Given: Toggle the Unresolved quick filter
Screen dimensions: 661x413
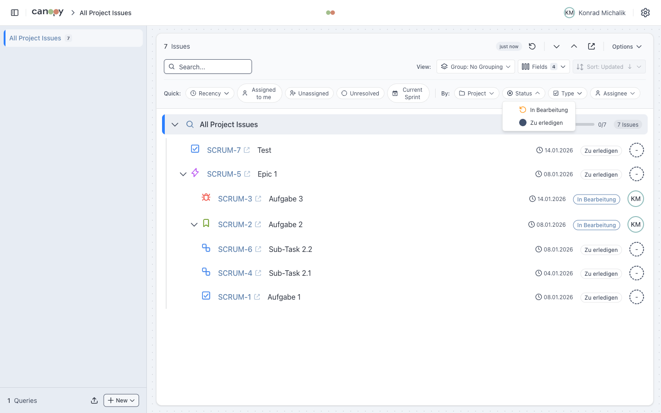Looking at the screenshot, I should tap(360, 94).
